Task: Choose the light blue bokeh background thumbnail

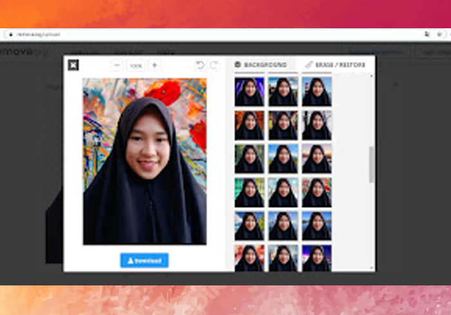Action: point(283,192)
